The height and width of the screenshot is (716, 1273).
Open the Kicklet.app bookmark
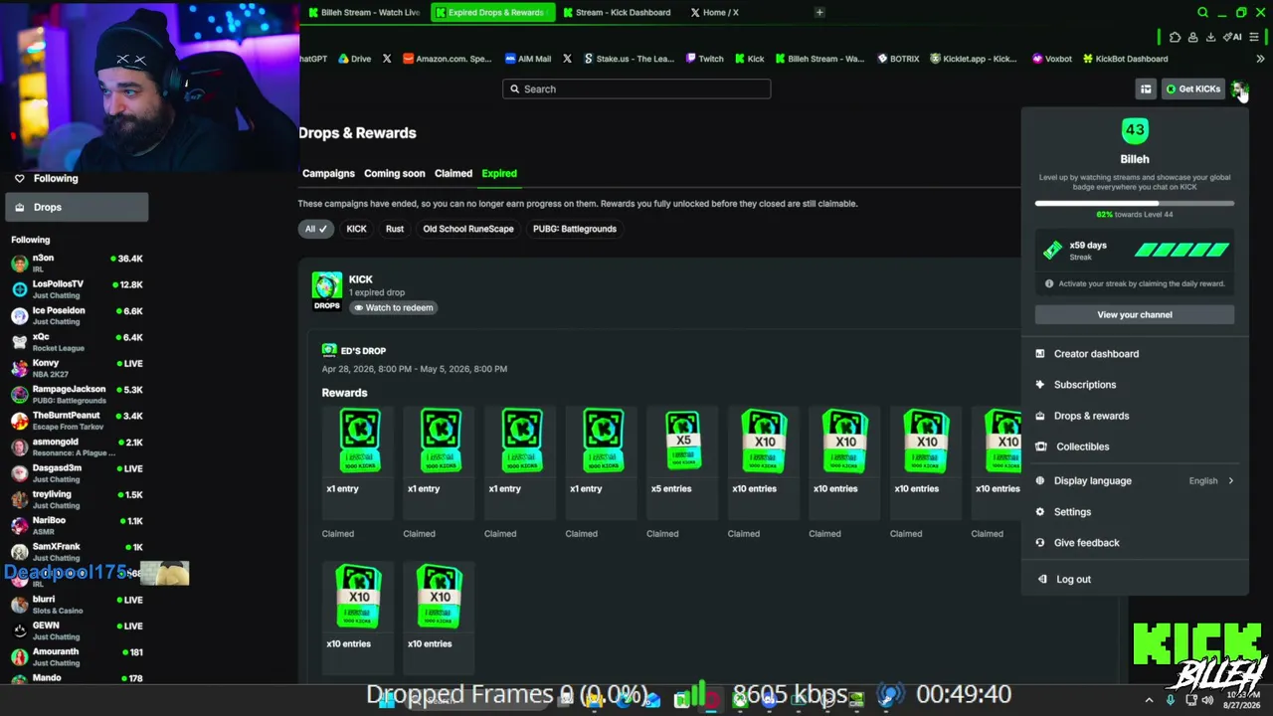(974, 59)
